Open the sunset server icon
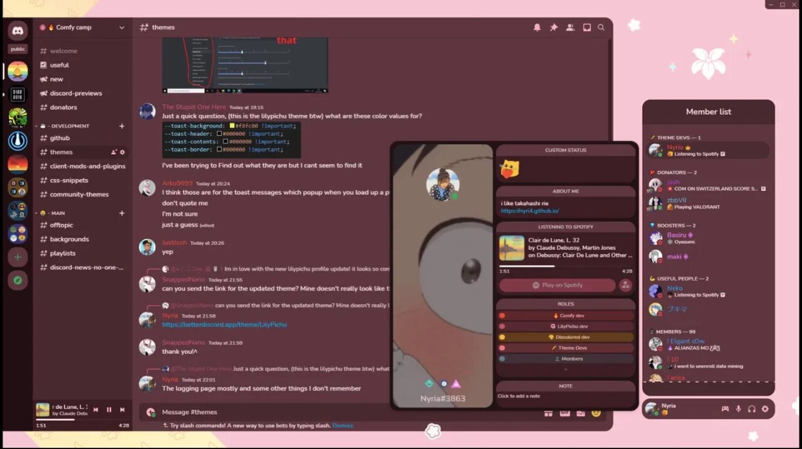The image size is (802, 449). coord(18,164)
